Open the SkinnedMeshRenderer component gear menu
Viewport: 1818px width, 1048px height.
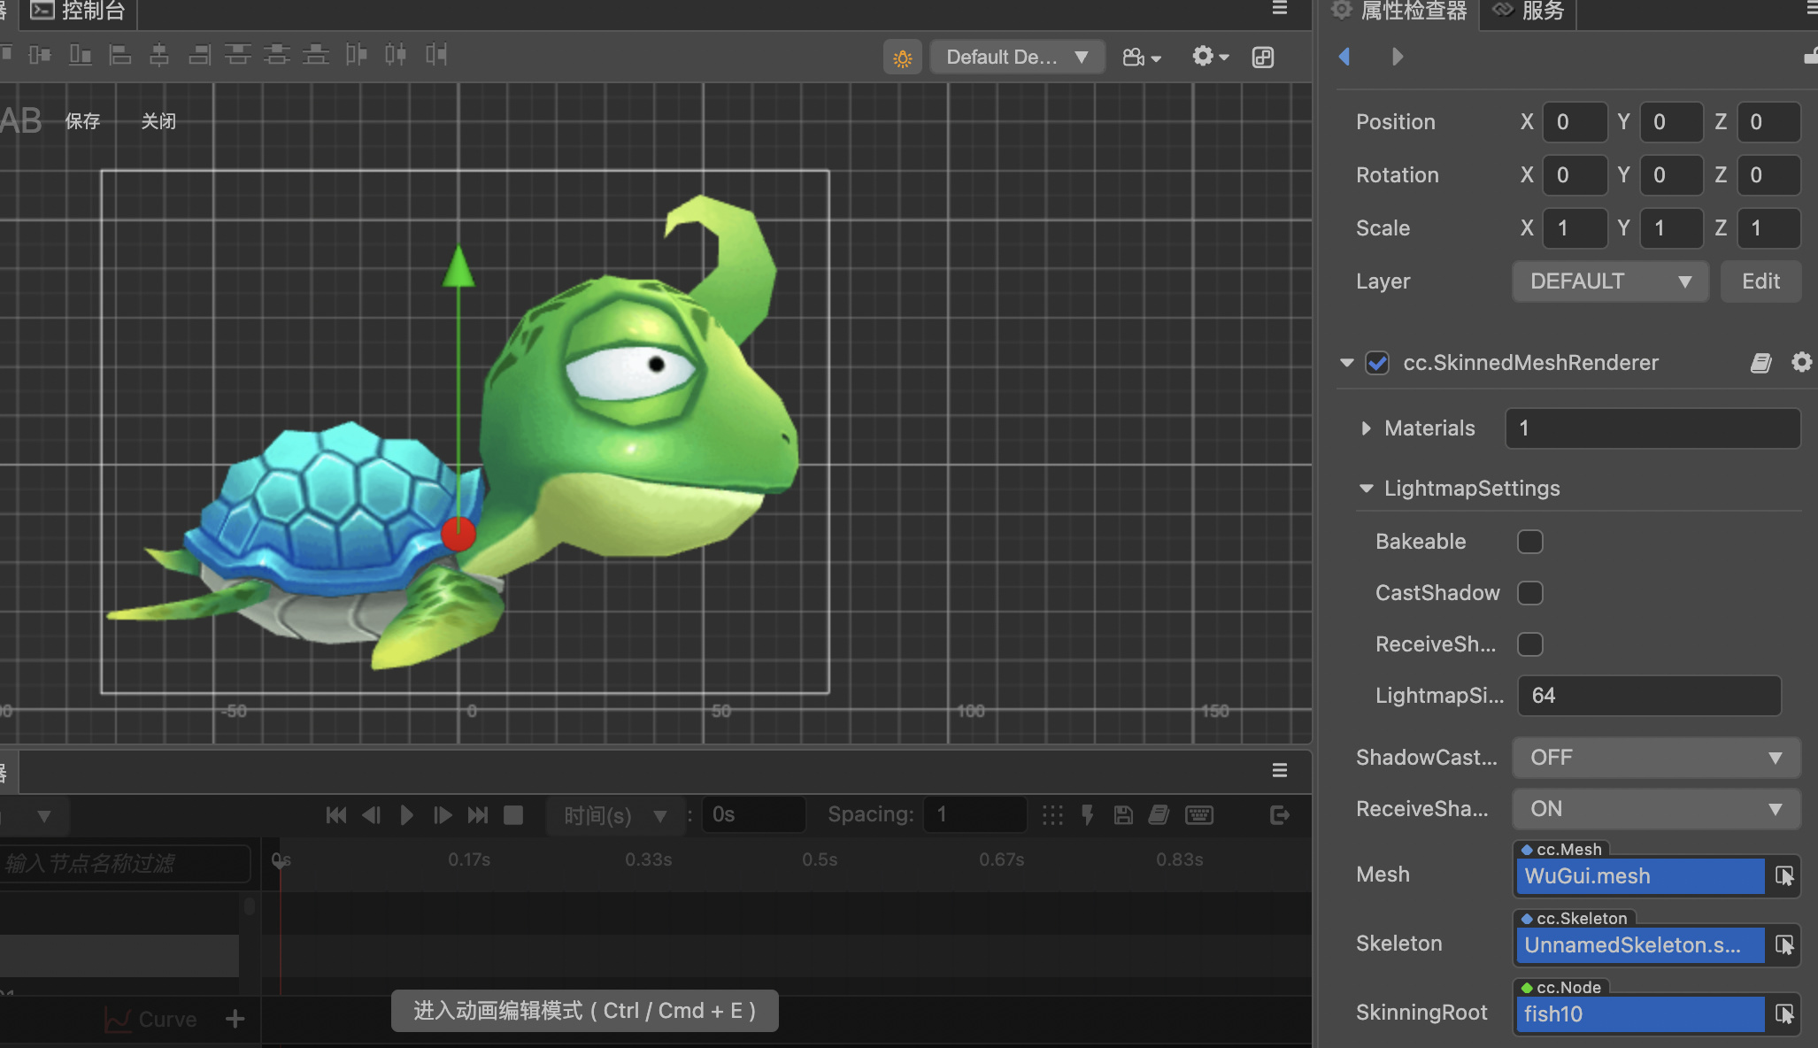[1801, 362]
